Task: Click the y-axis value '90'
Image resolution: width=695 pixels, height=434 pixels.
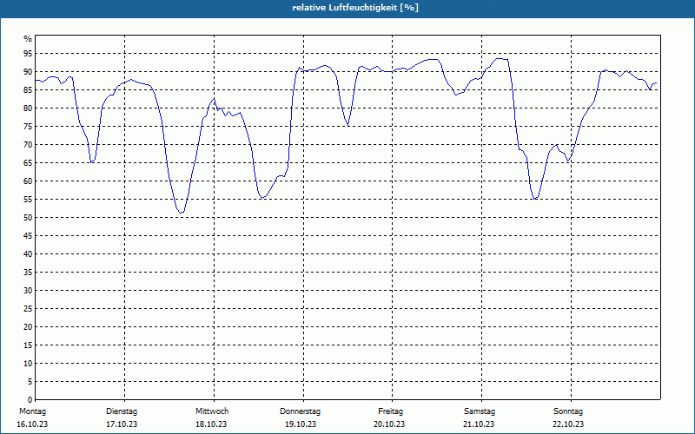Action: [x=28, y=72]
